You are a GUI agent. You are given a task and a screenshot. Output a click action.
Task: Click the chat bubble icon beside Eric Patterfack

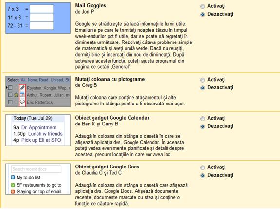[x=22, y=102]
